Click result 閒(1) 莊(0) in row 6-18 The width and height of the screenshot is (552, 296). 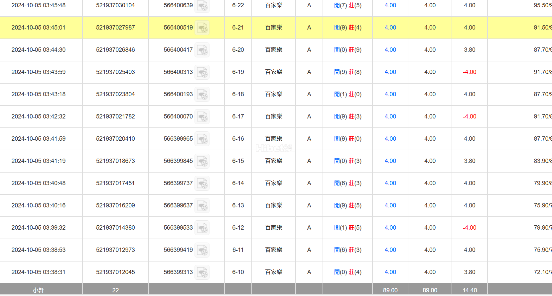click(x=348, y=94)
